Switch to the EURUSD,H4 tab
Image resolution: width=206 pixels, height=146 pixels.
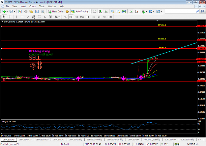[x=170, y=139]
